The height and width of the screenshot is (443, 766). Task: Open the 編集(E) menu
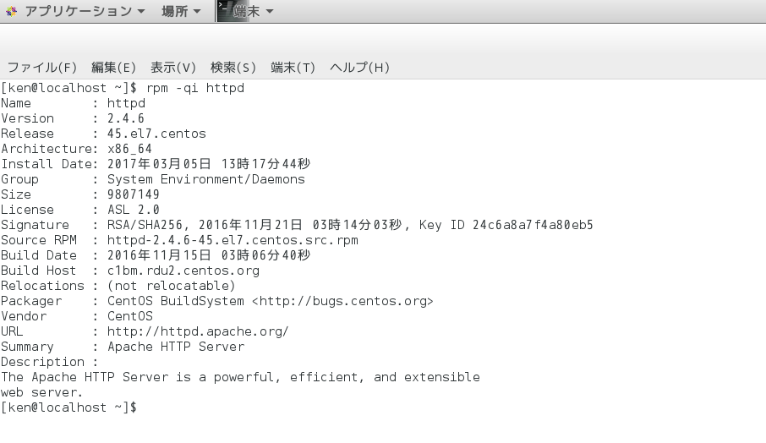coord(113,68)
